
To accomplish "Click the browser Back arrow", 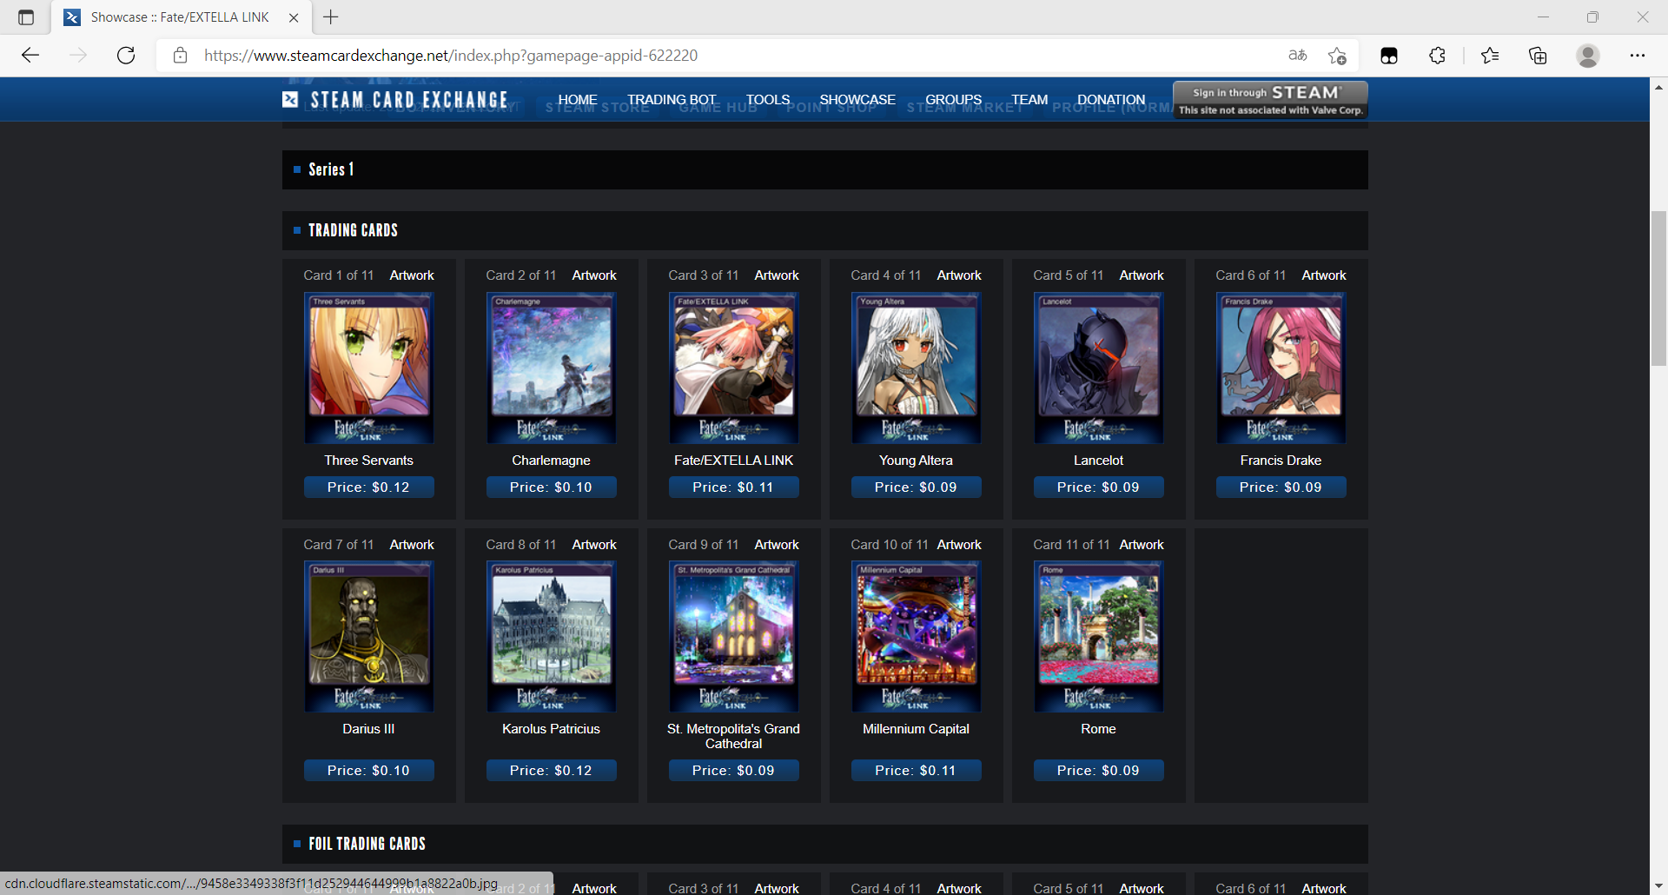I will [x=30, y=56].
